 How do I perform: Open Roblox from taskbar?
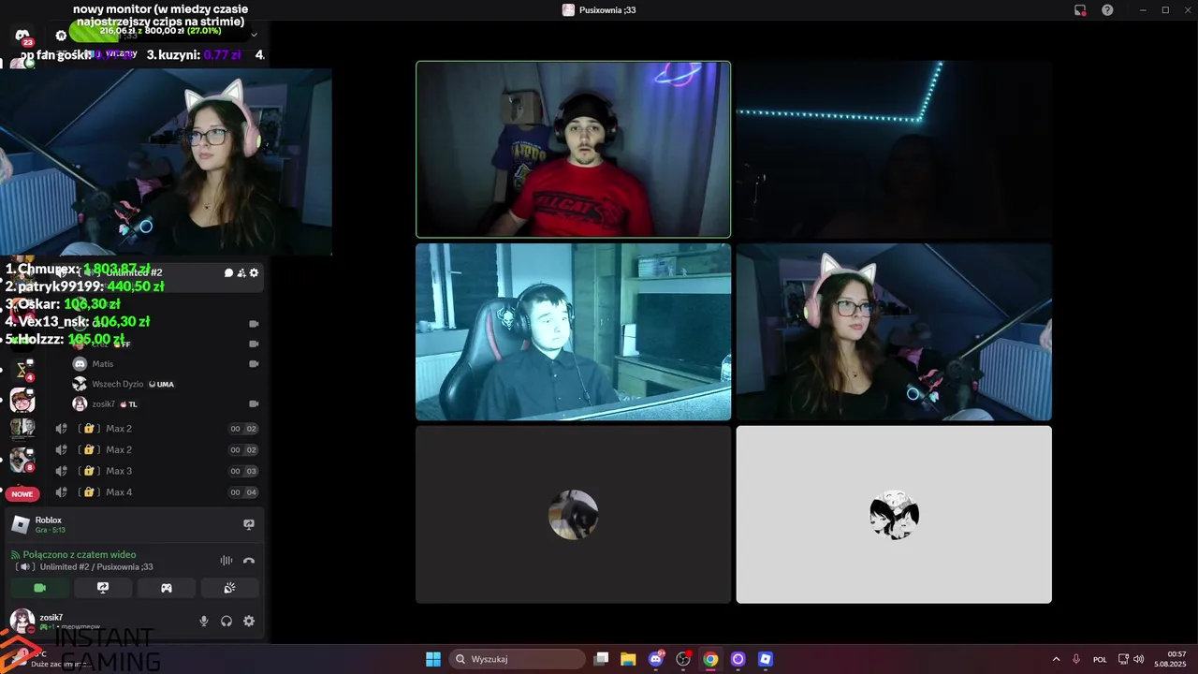(x=766, y=659)
